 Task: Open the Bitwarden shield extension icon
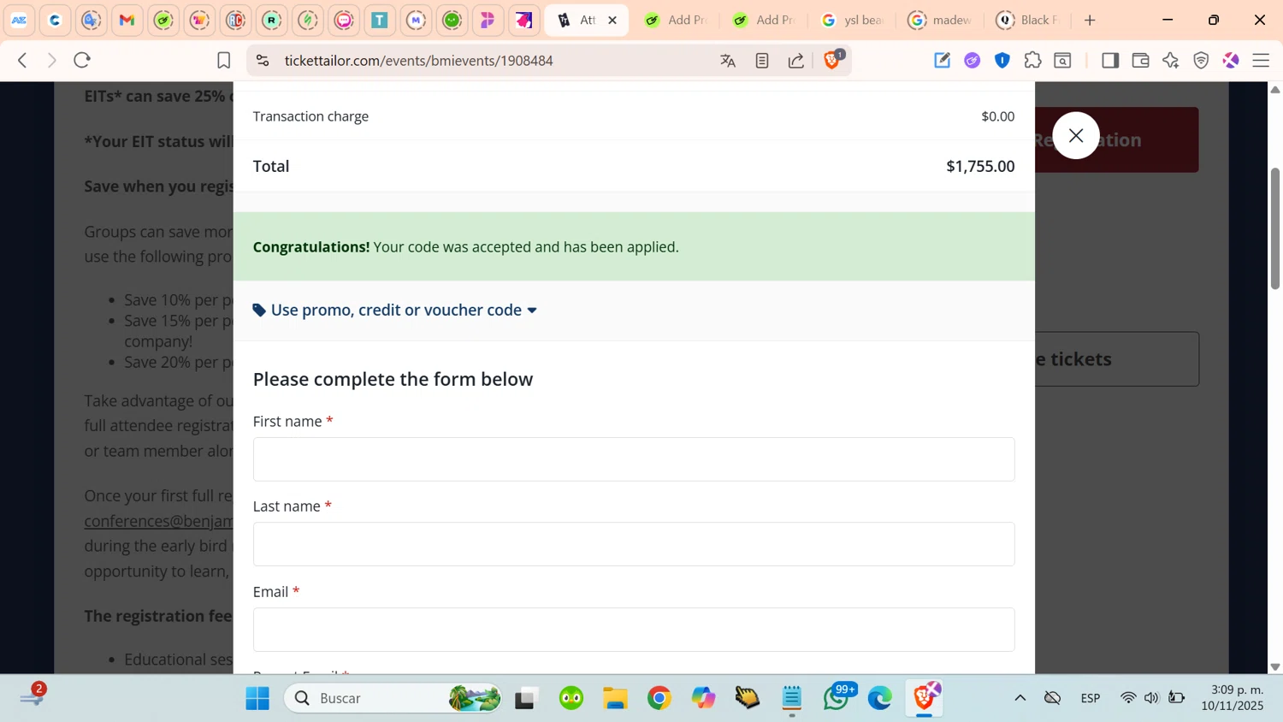(1002, 61)
